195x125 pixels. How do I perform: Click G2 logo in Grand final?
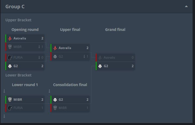pyautogui.click(x=100, y=66)
